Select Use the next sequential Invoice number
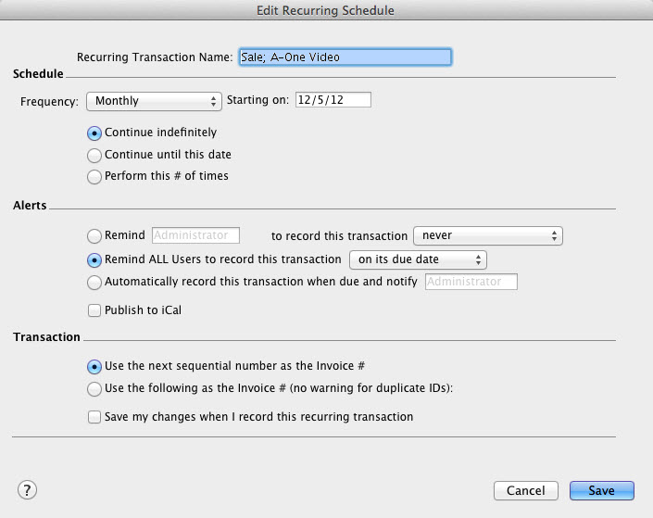 [x=94, y=367]
